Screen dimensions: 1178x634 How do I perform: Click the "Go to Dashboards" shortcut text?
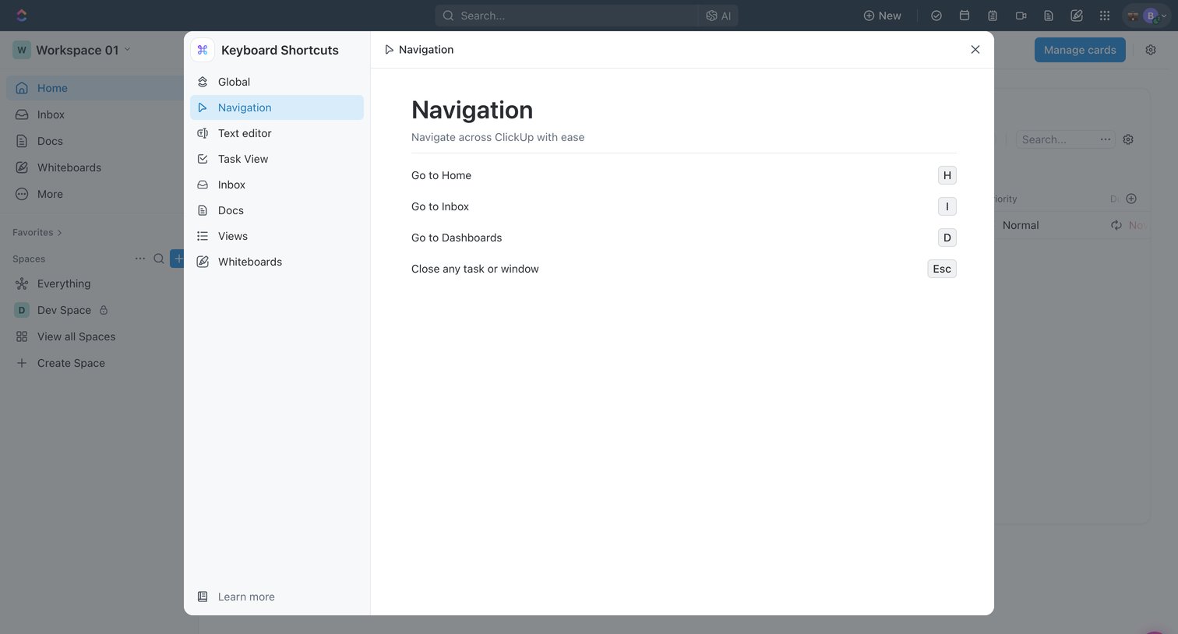click(x=457, y=238)
